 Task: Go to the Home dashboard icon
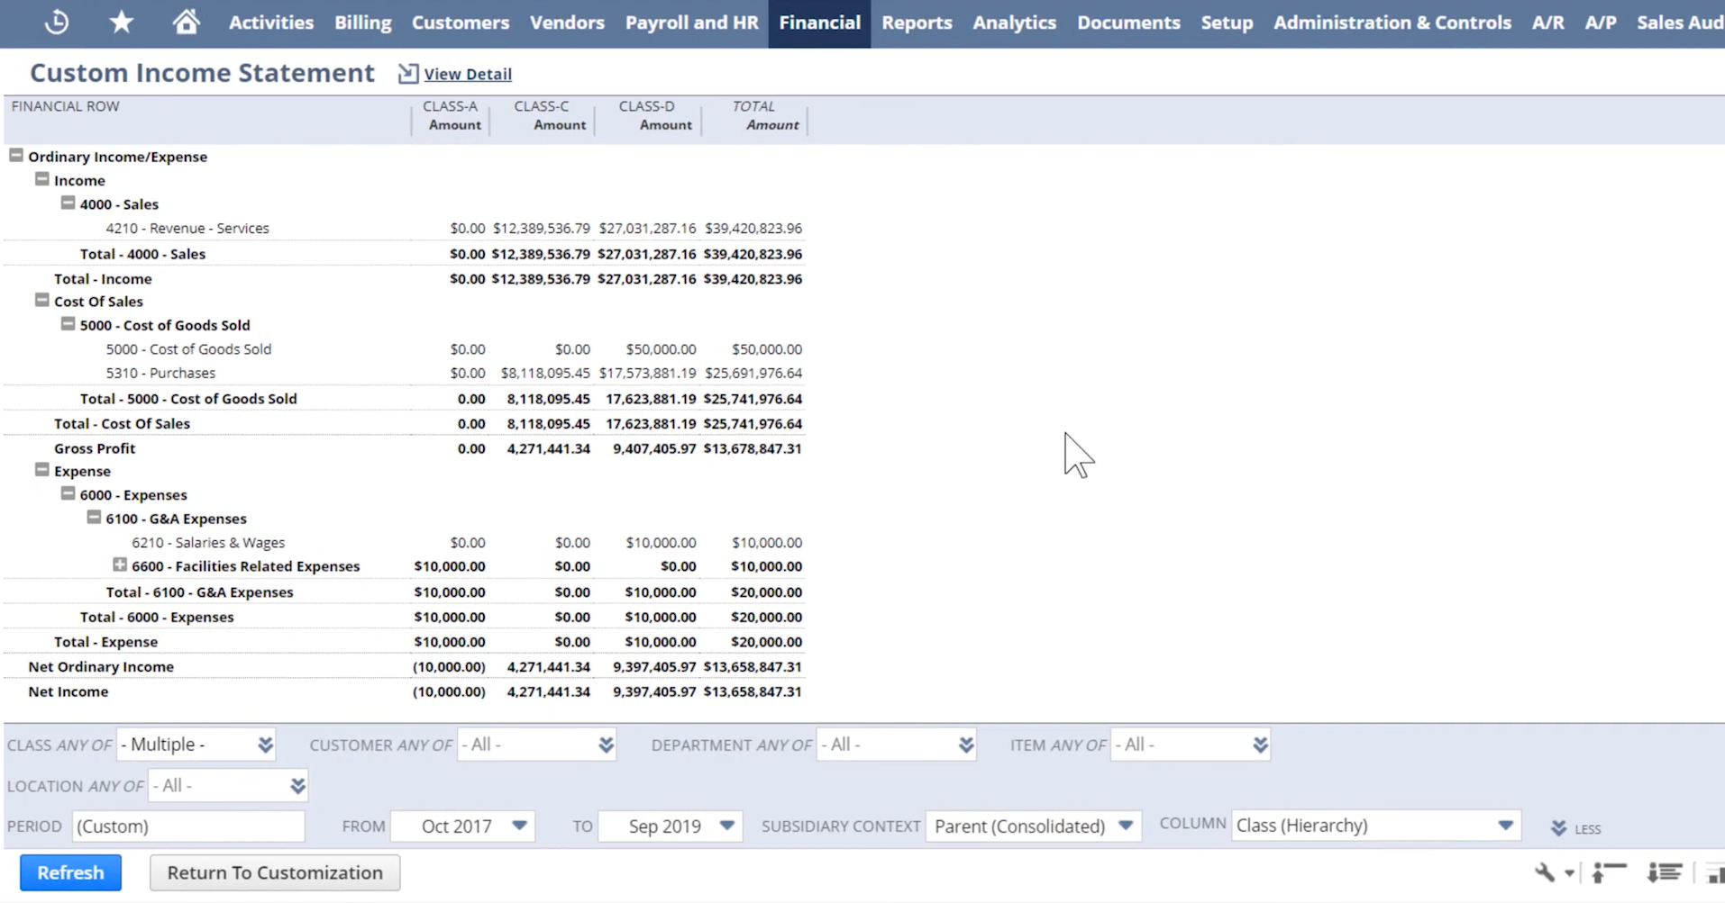(187, 21)
